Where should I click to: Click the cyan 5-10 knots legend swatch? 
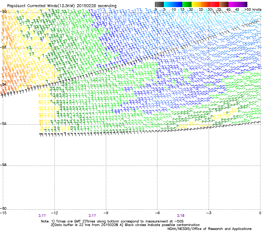pyautogui.click(x=168, y=4)
